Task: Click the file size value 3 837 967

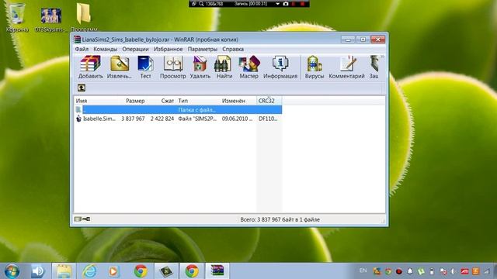Action: (x=133, y=119)
